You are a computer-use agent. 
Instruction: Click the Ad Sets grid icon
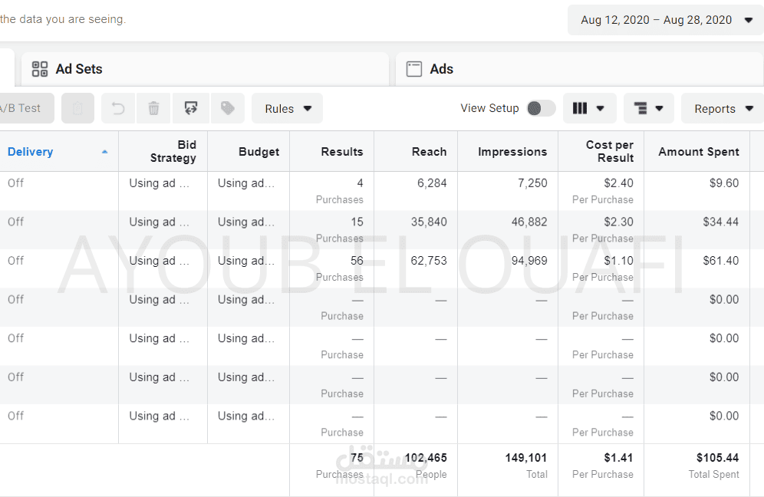(x=40, y=69)
